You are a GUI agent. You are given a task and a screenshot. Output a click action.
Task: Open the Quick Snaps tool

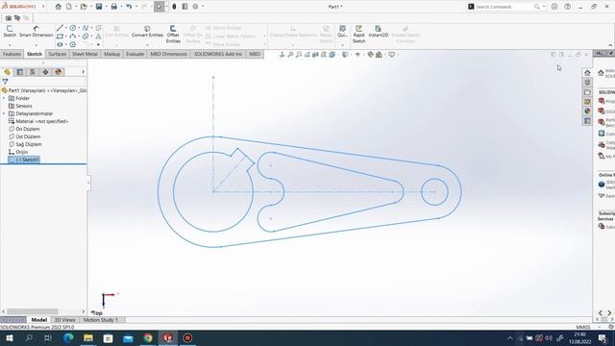342,32
